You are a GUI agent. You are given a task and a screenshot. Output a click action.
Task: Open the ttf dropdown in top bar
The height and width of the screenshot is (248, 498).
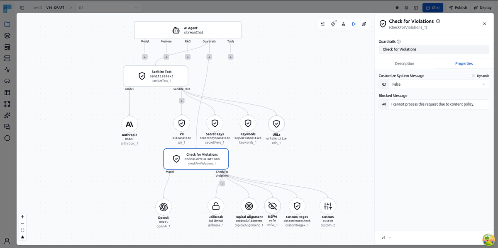coord(108,7)
